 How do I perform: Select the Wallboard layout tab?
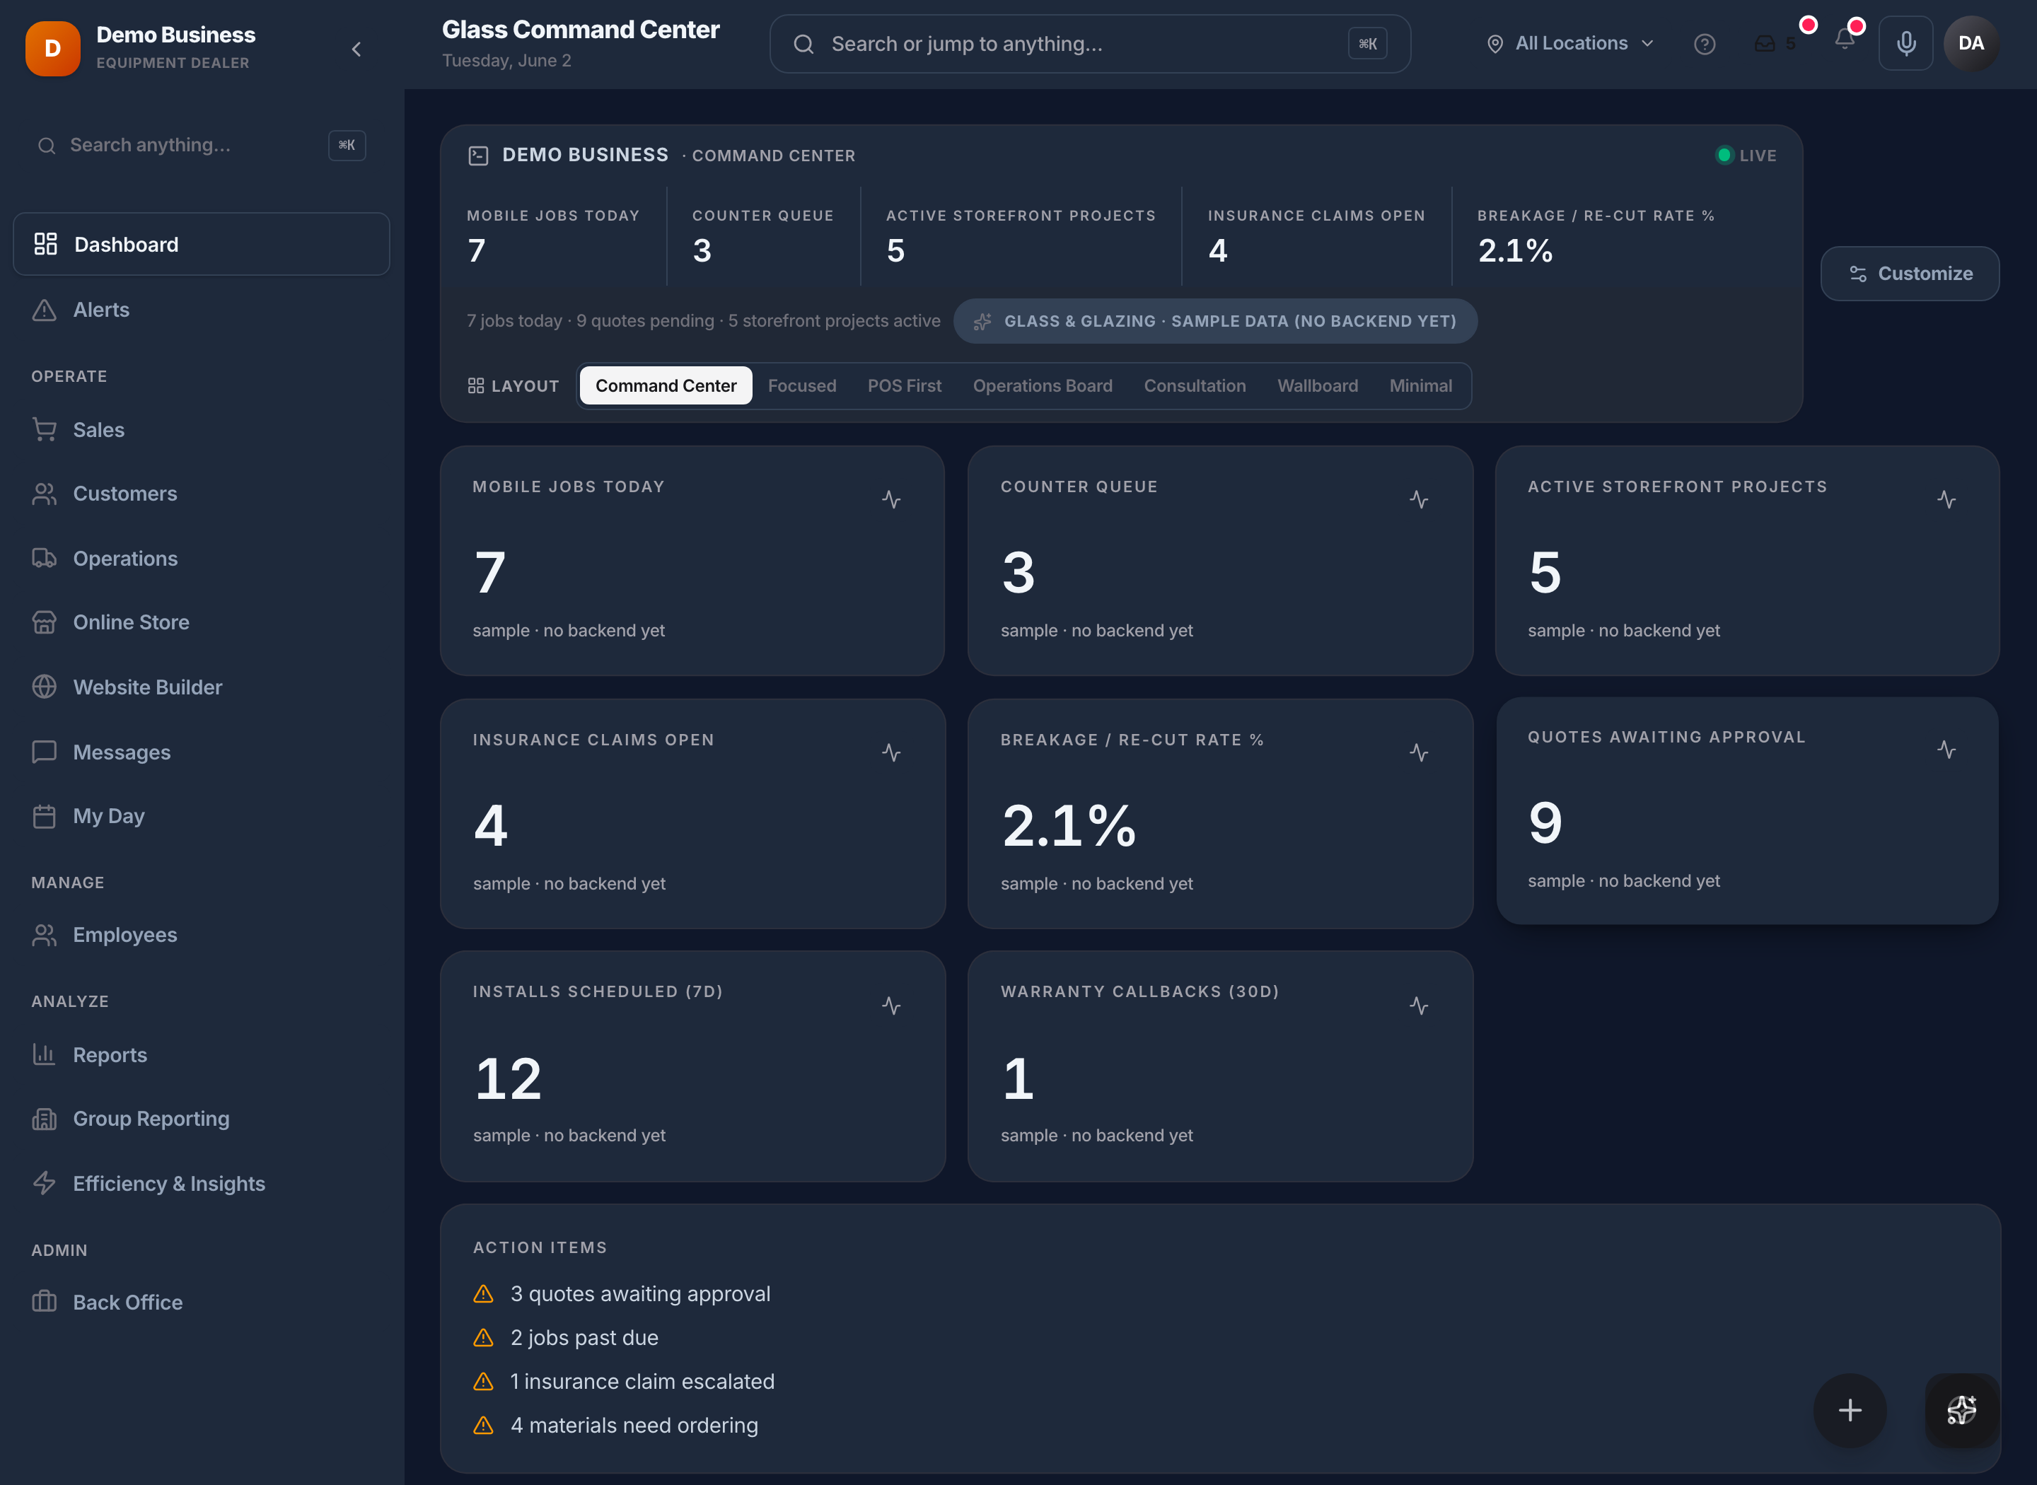[1317, 385]
